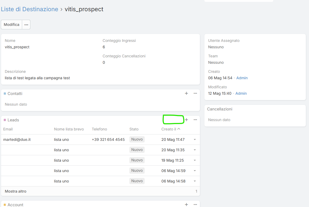The image size is (309, 207).
Task: Open row dropdown for 19 Mag 11:25 lead
Action: [195, 160]
